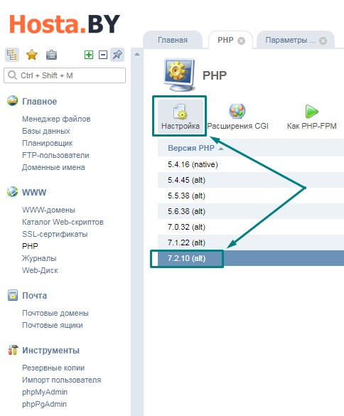The image size is (344, 416).
Task: Click the scroll up arrow beside the sidebar
Action: click(137, 54)
